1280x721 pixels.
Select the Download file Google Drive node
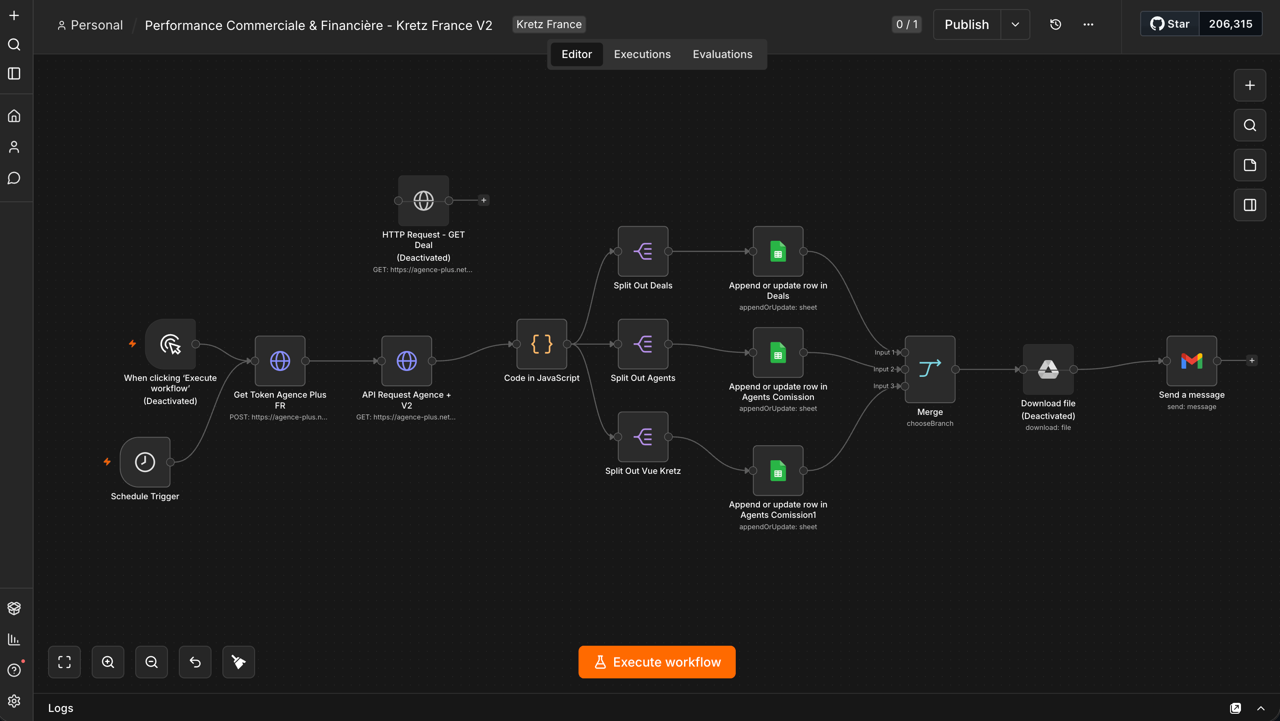coord(1049,370)
